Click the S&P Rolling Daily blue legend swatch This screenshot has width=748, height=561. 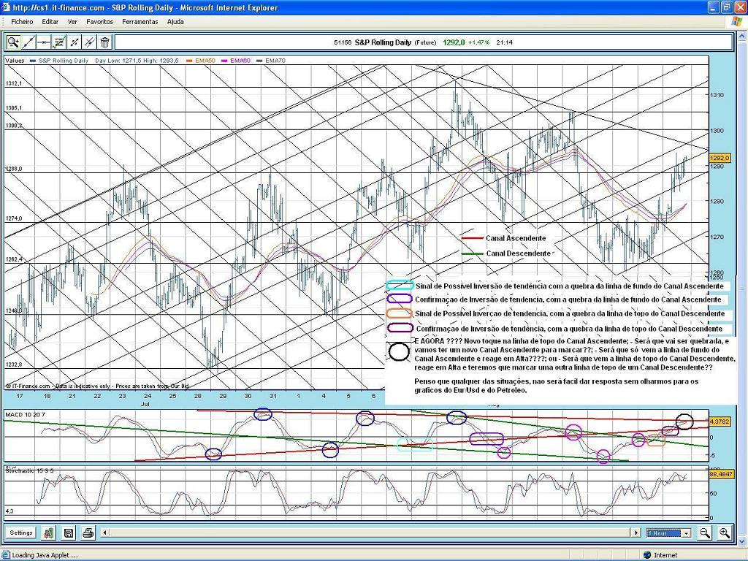point(32,61)
